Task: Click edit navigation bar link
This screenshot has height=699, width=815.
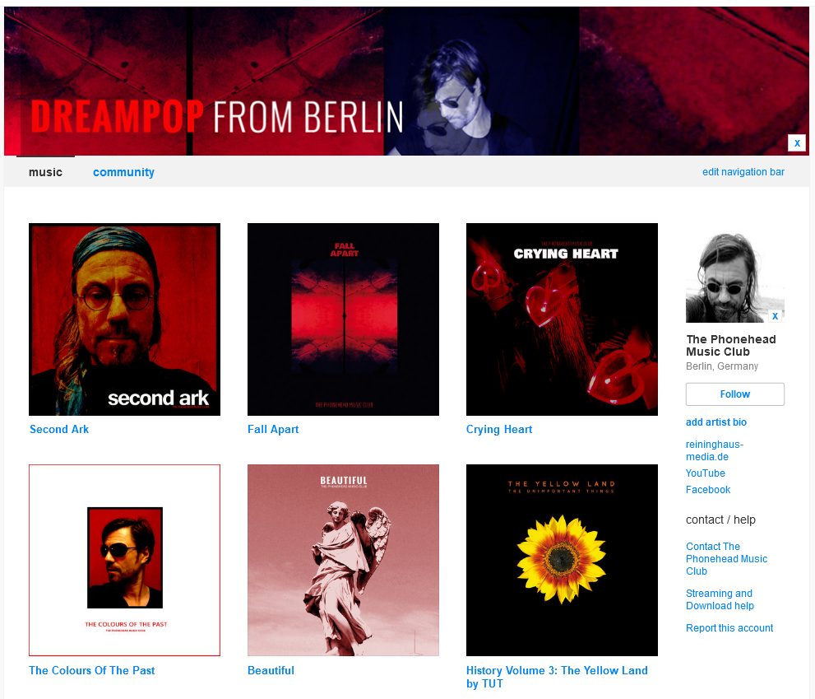Action: click(743, 172)
